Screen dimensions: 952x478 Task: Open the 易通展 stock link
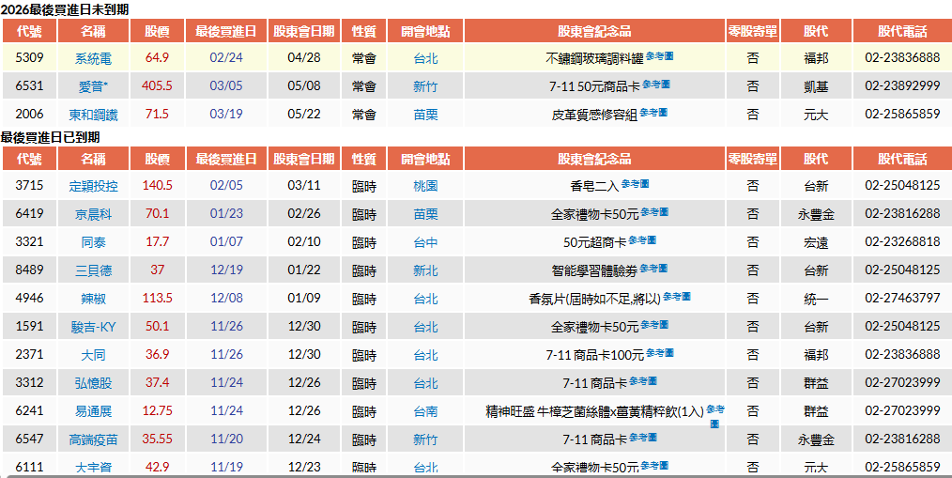point(94,412)
